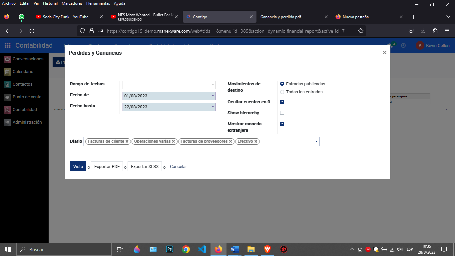Open the Kevin Celleri user menu
The height and width of the screenshot is (256, 455).
(433, 45)
